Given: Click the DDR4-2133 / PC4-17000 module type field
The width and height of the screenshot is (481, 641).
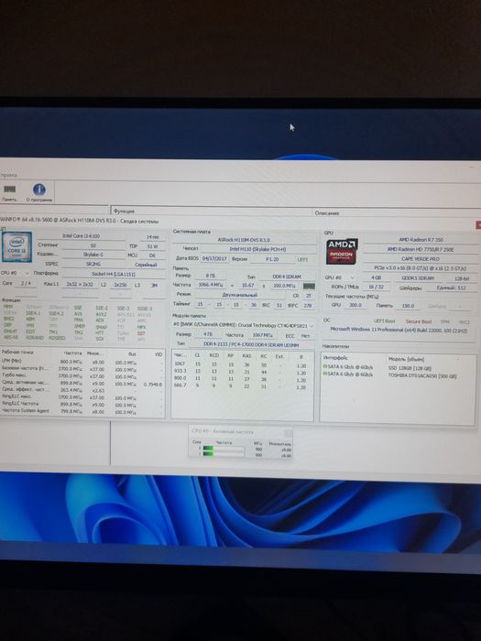Looking at the screenshot, I should 251,344.
